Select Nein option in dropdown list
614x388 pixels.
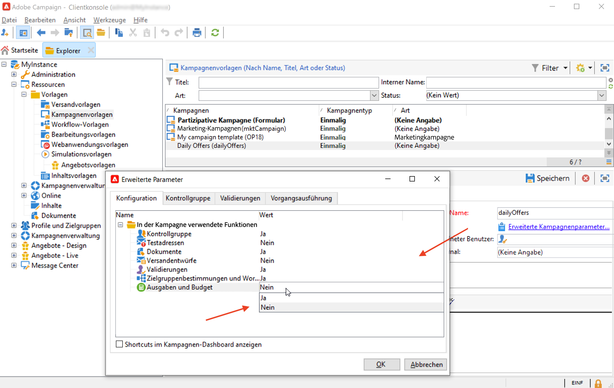pos(267,307)
